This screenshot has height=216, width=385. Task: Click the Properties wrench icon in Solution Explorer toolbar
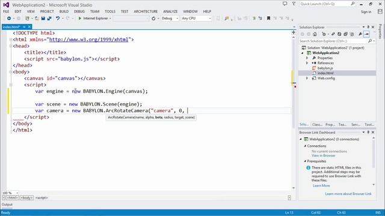pyautogui.click(x=360, y=34)
